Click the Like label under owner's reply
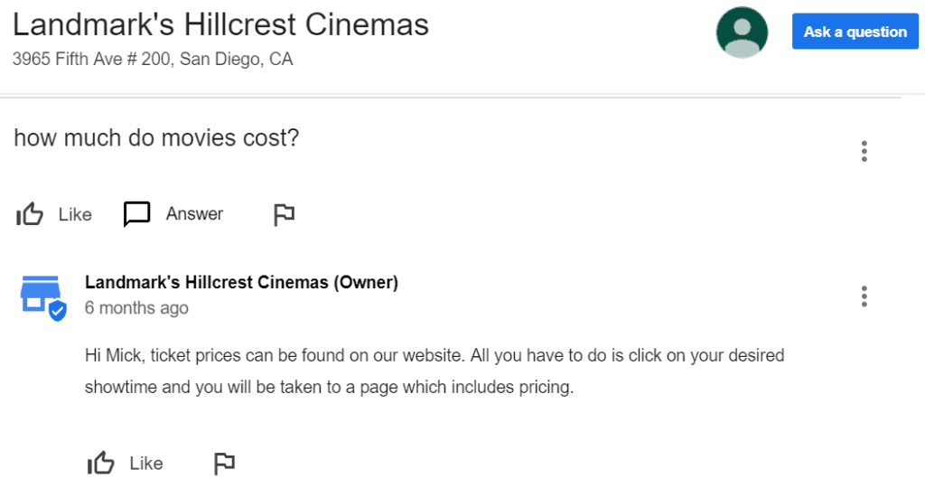The width and height of the screenshot is (925, 488). click(x=146, y=464)
